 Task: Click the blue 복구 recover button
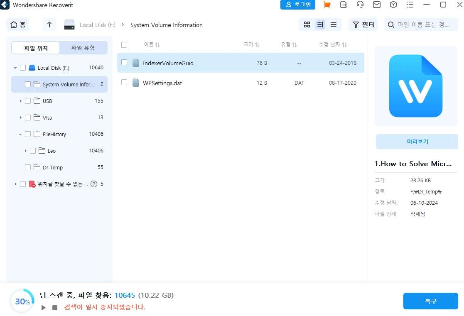[x=430, y=301]
